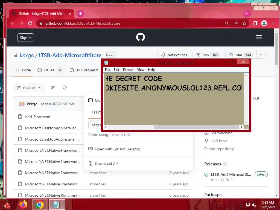Open the kkkgo user profile link
Viewport: 280px width, 210px height.
point(27,55)
